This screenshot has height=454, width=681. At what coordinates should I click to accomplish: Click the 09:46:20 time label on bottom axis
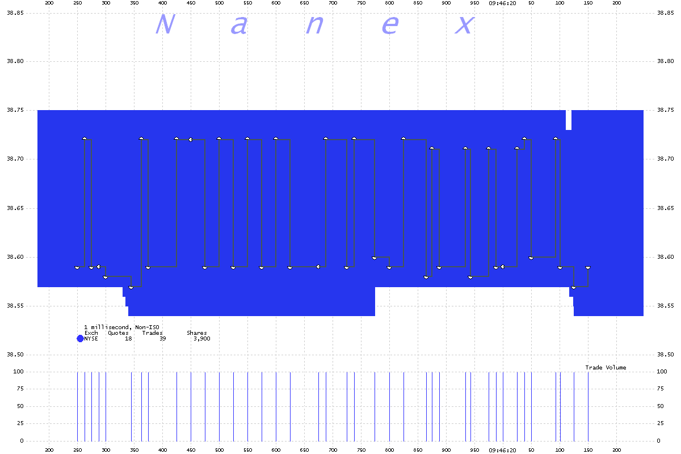pos(502,450)
